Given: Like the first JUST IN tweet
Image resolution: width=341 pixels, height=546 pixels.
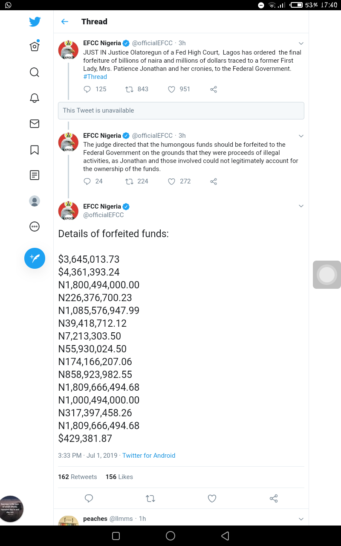Looking at the screenshot, I should point(172,89).
